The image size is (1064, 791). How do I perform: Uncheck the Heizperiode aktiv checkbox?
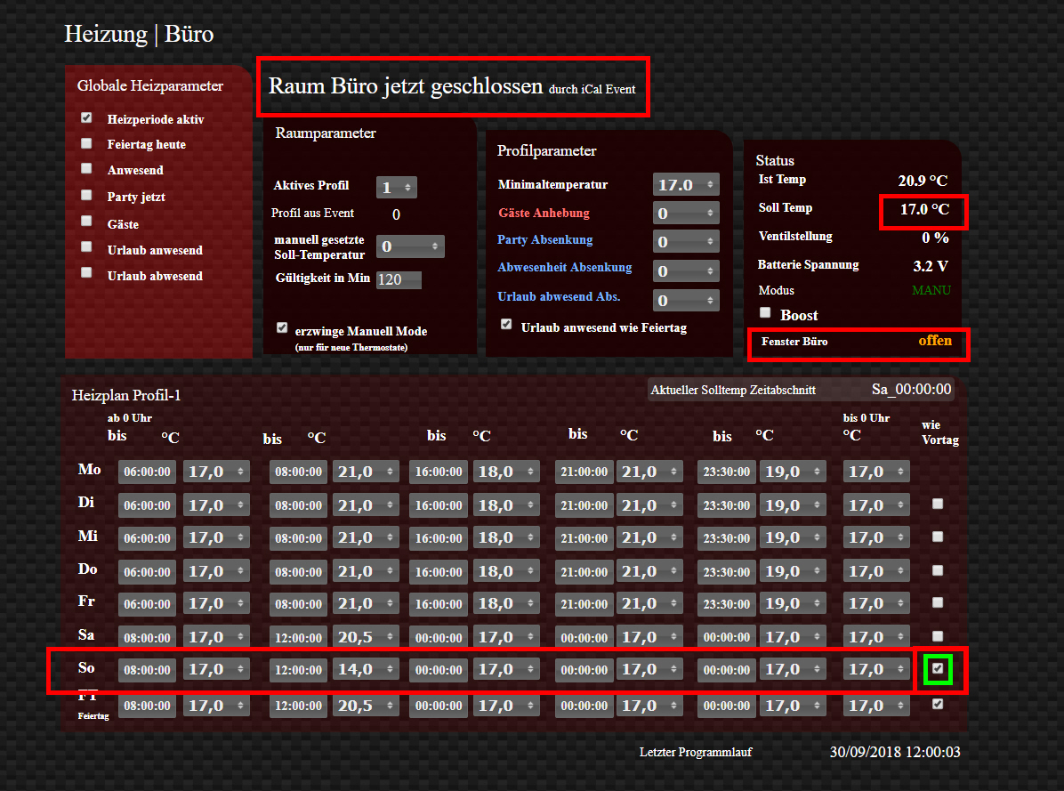coord(86,118)
